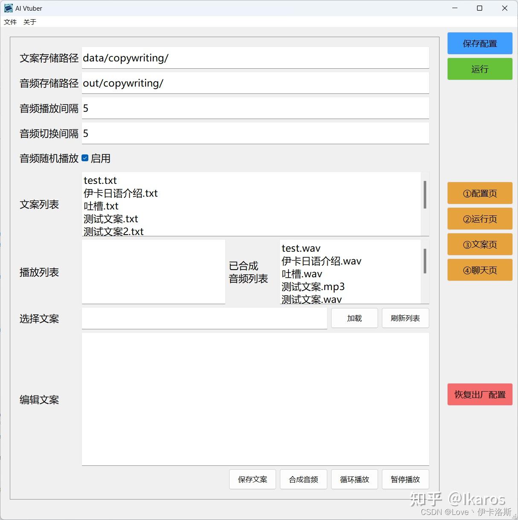
Task: Open the 关于 menu
Action: [x=29, y=22]
